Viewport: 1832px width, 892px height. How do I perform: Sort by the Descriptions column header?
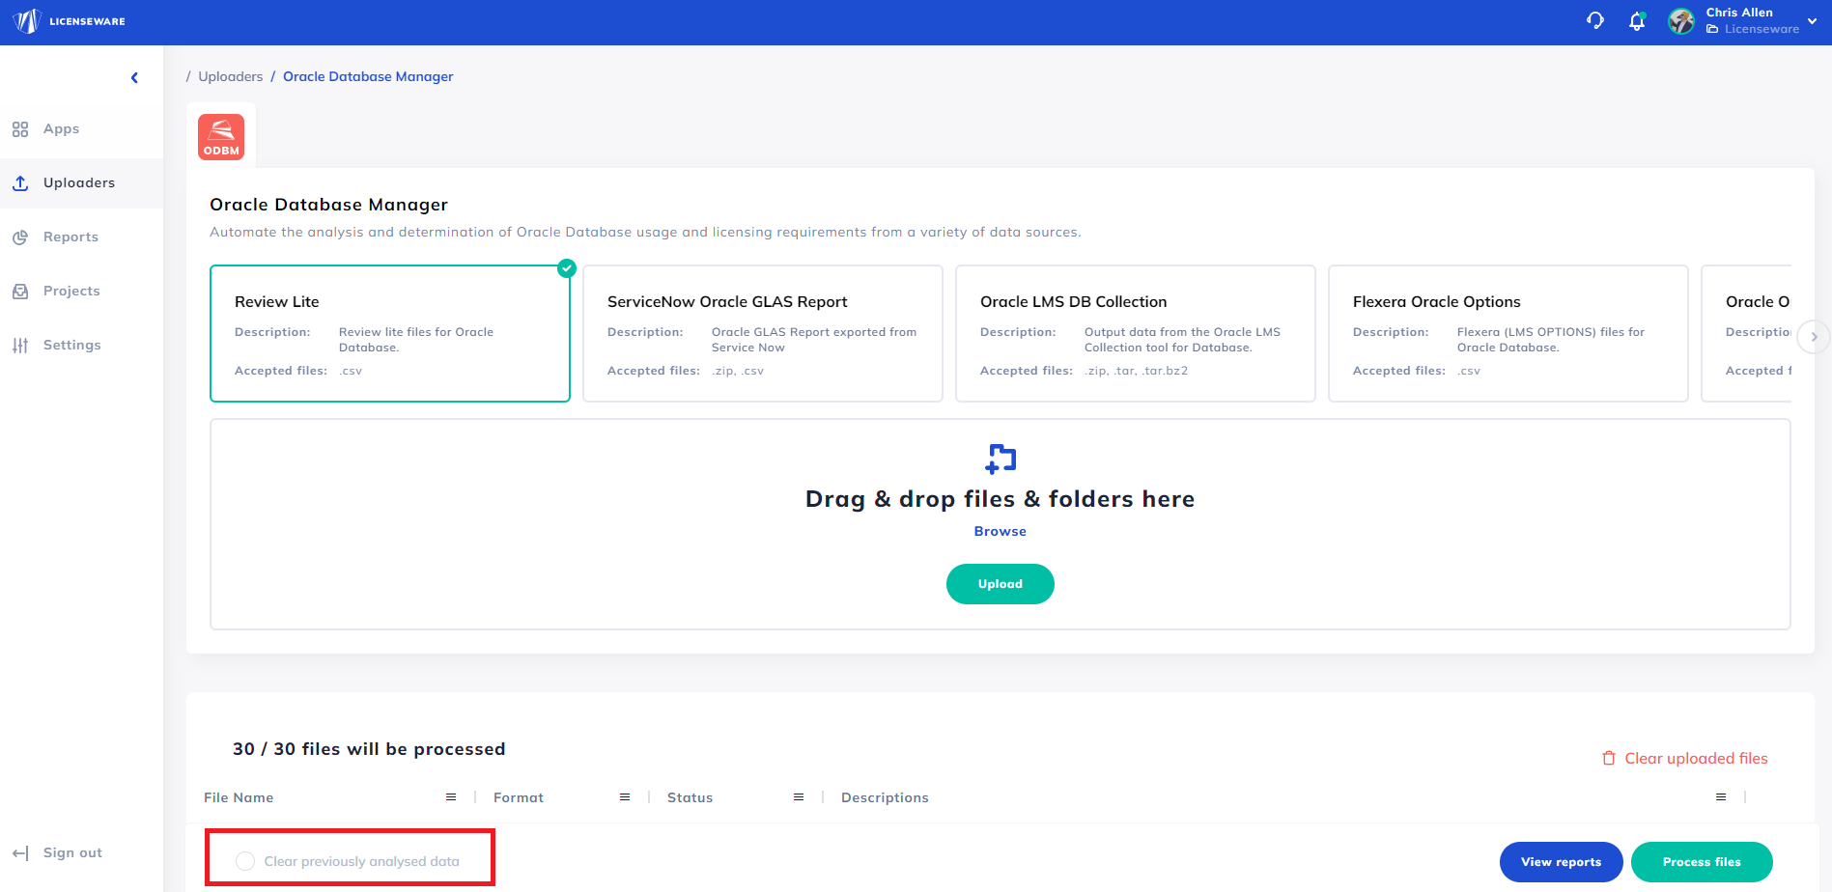[885, 797]
